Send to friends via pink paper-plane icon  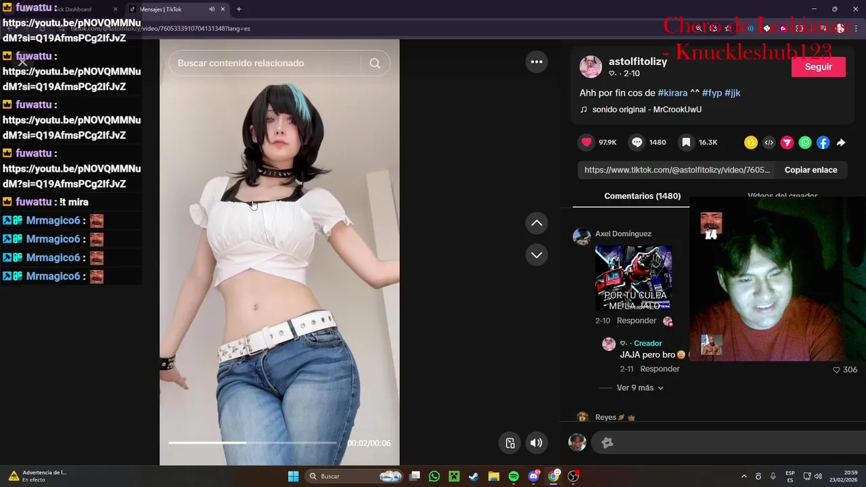(x=787, y=143)
